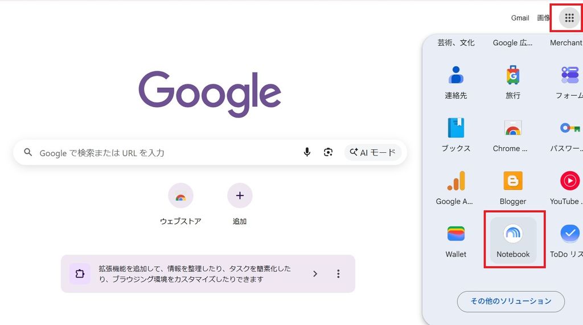
Task: Open the Blogger app
Action: pyautogui.click(x=513, y=187)
